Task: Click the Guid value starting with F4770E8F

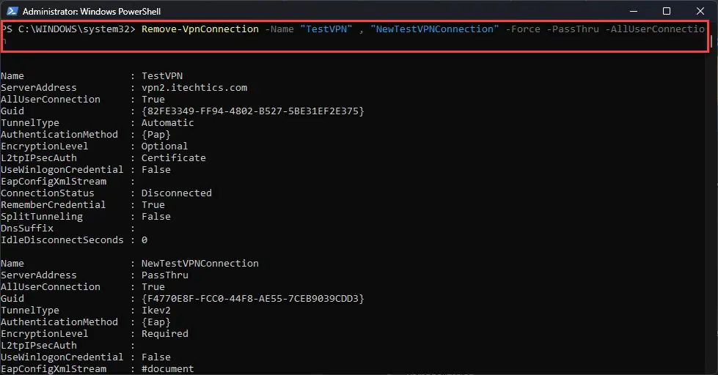Action: point(253,298)
